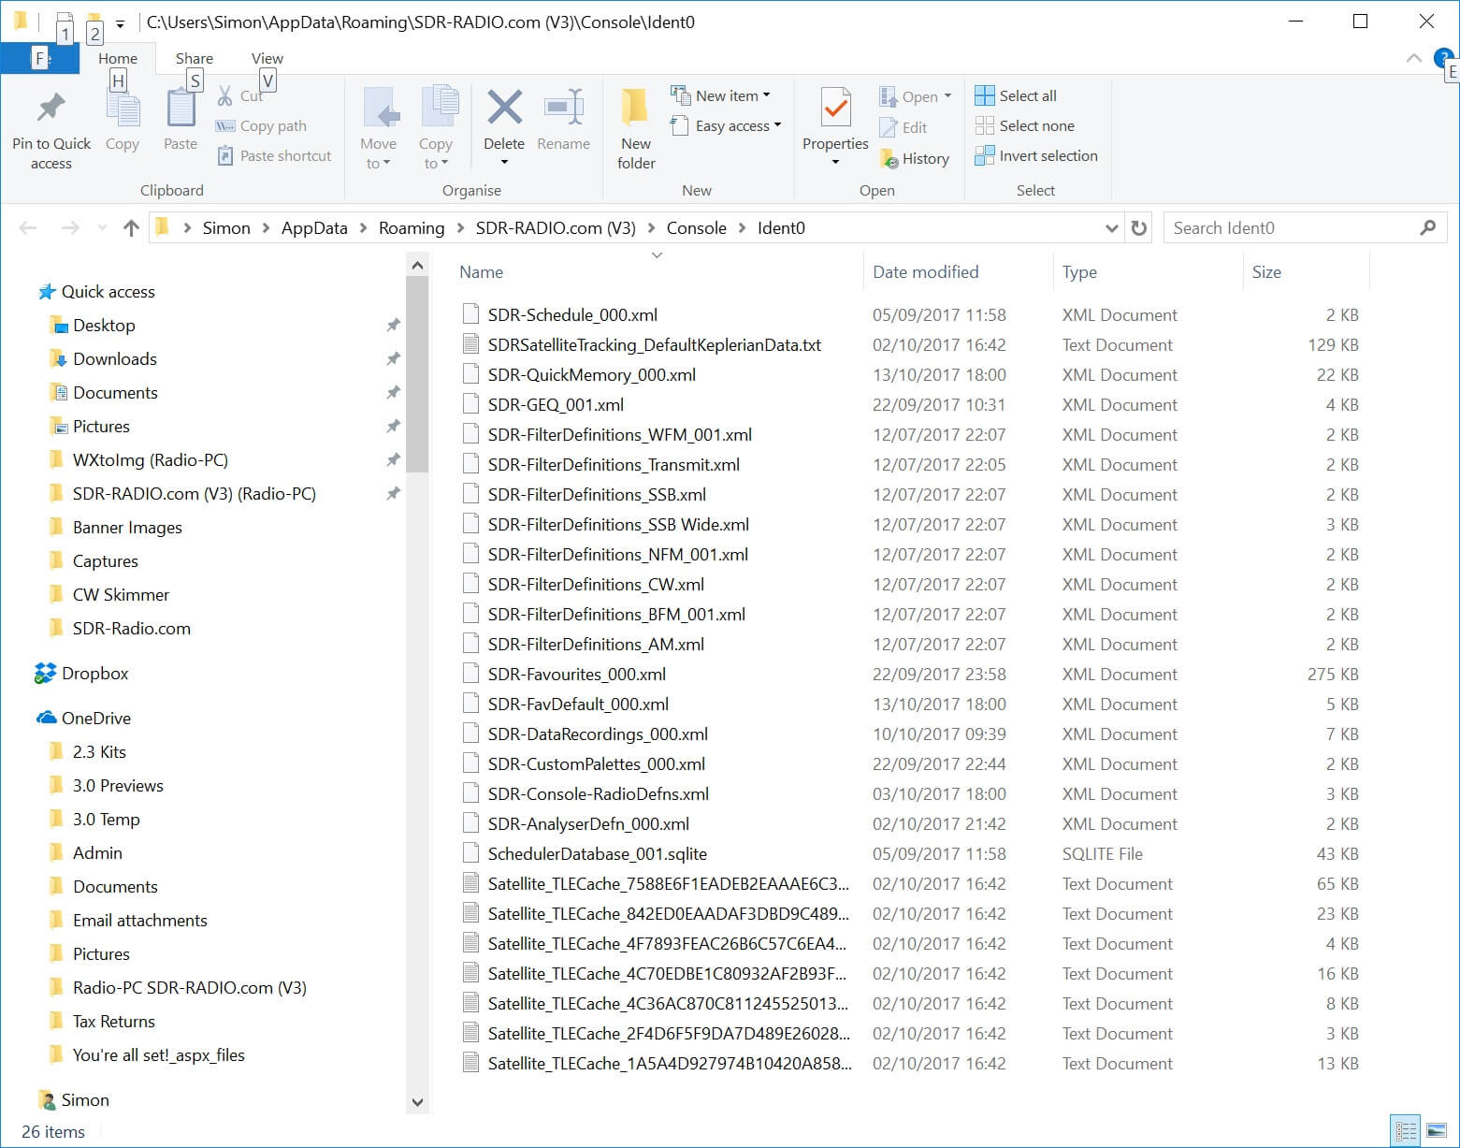Click Invert selection in ribbon

(x=1035, y=156)
